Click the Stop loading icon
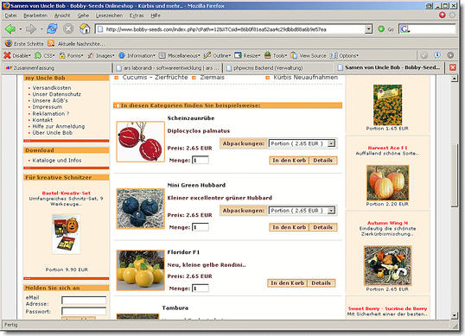This screenshot has height=336, width=465. point(68,29)
